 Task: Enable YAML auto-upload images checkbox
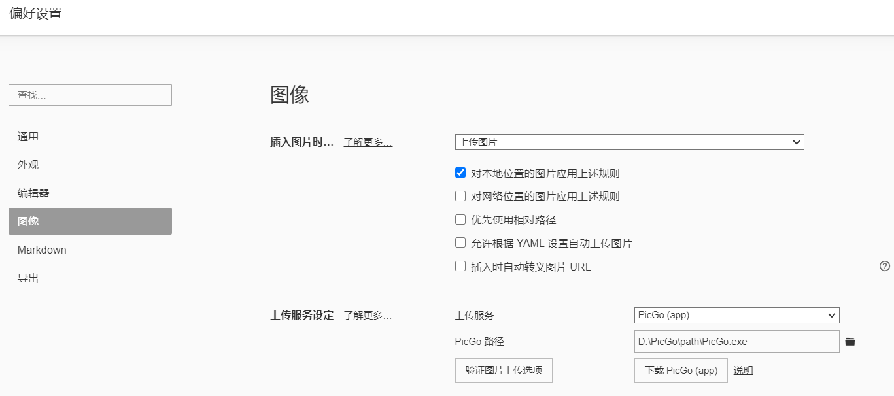pyautogui.click(x=460, y=243)
